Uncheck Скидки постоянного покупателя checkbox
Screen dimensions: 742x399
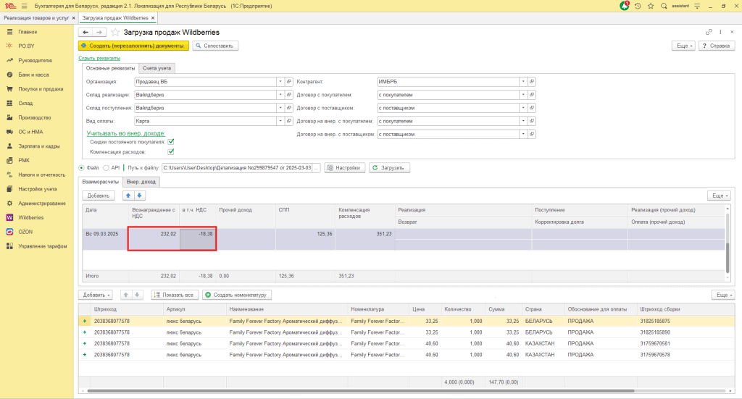(171, 142)
